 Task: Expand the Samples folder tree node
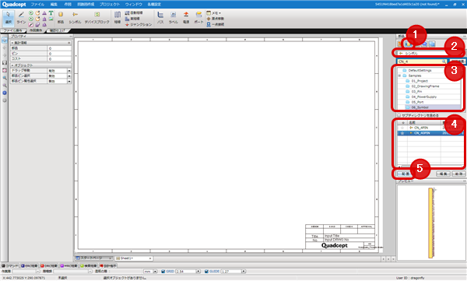click(x=400, y=76)
